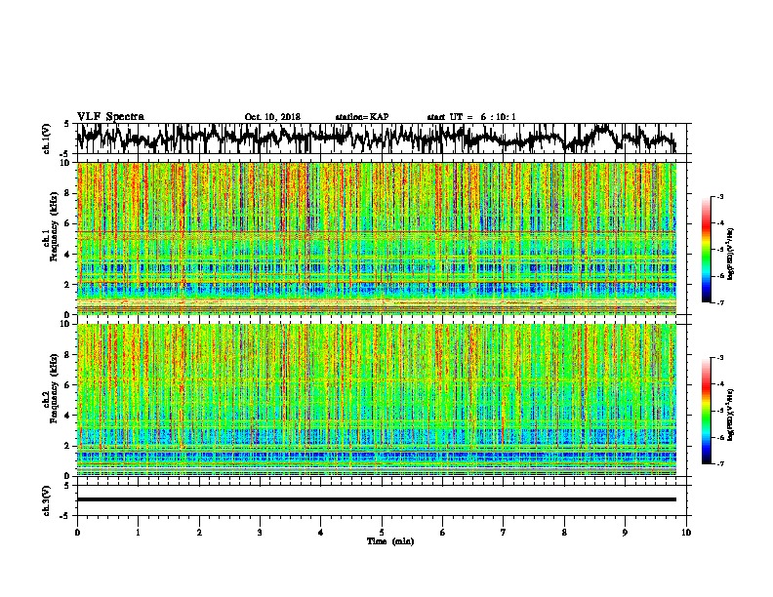Click the "station=KAP" label
This screenshot has width=773, height=597.
[x=362, y=117]
